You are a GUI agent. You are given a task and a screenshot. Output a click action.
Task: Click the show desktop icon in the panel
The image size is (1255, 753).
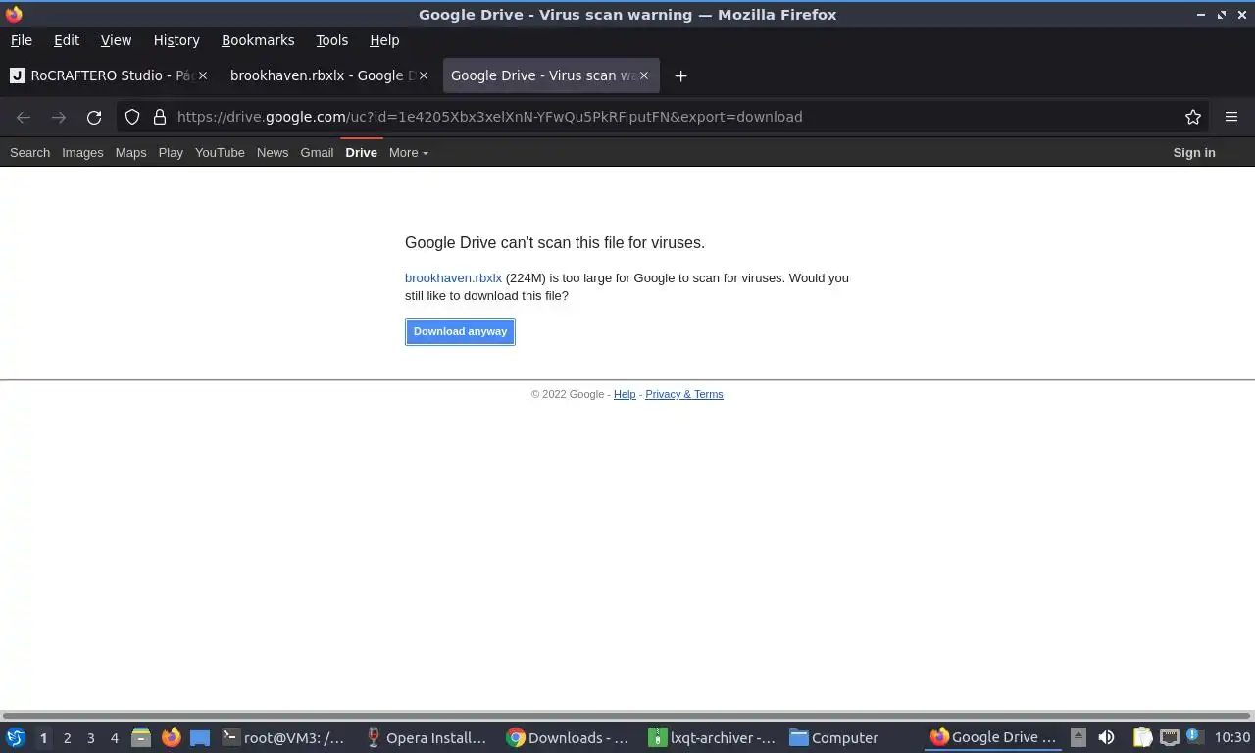point(200,737)
